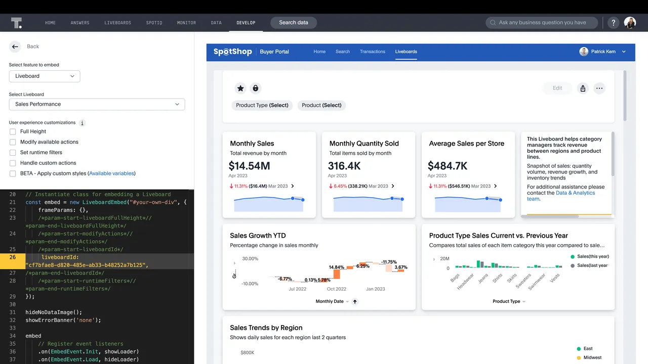This screenshot has height=364, width=648.
Task: Click Ask any business question search field
Action: coord(542,23)
